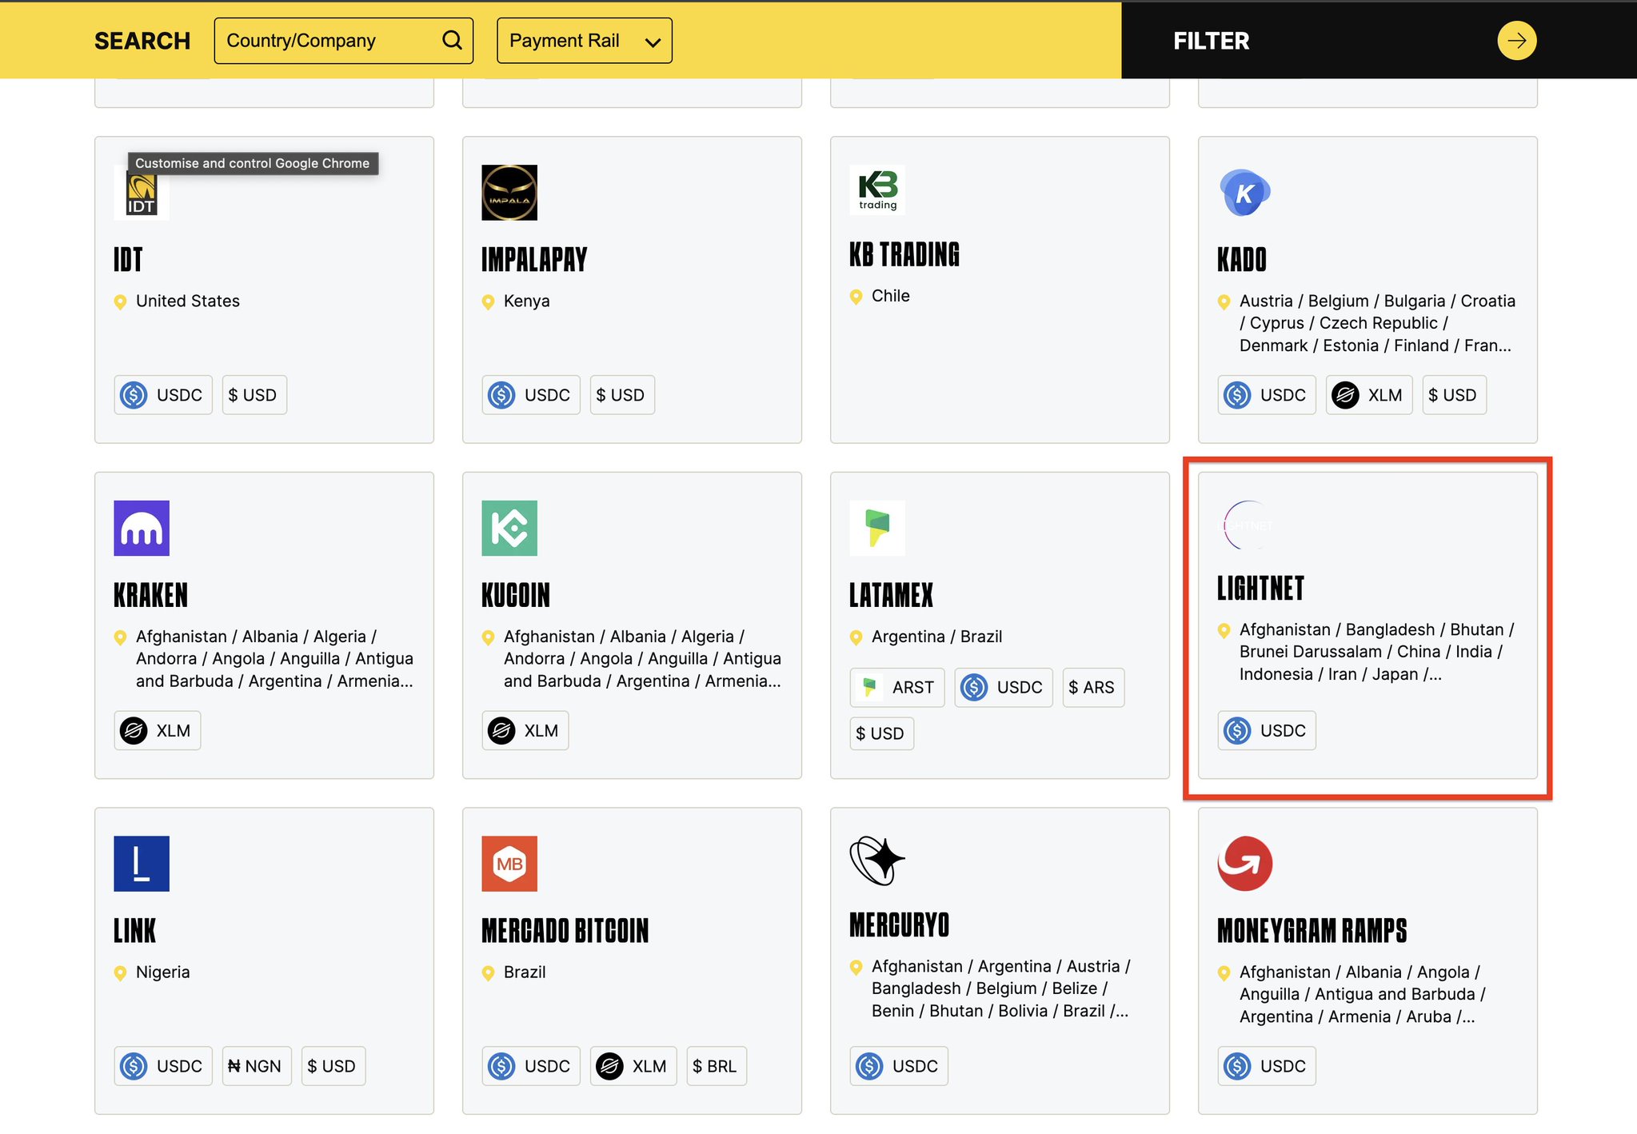
Task: Click the NGN tag on Link card
Action: coord(256,1066)
